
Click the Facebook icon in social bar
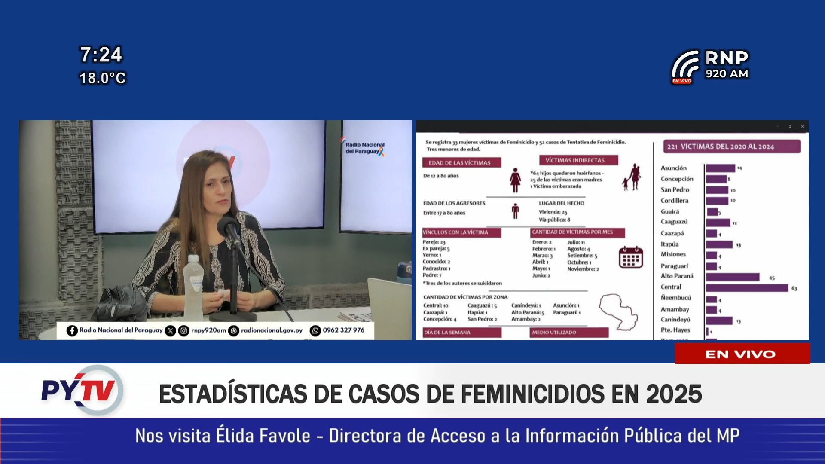click(x=72, y=330)
